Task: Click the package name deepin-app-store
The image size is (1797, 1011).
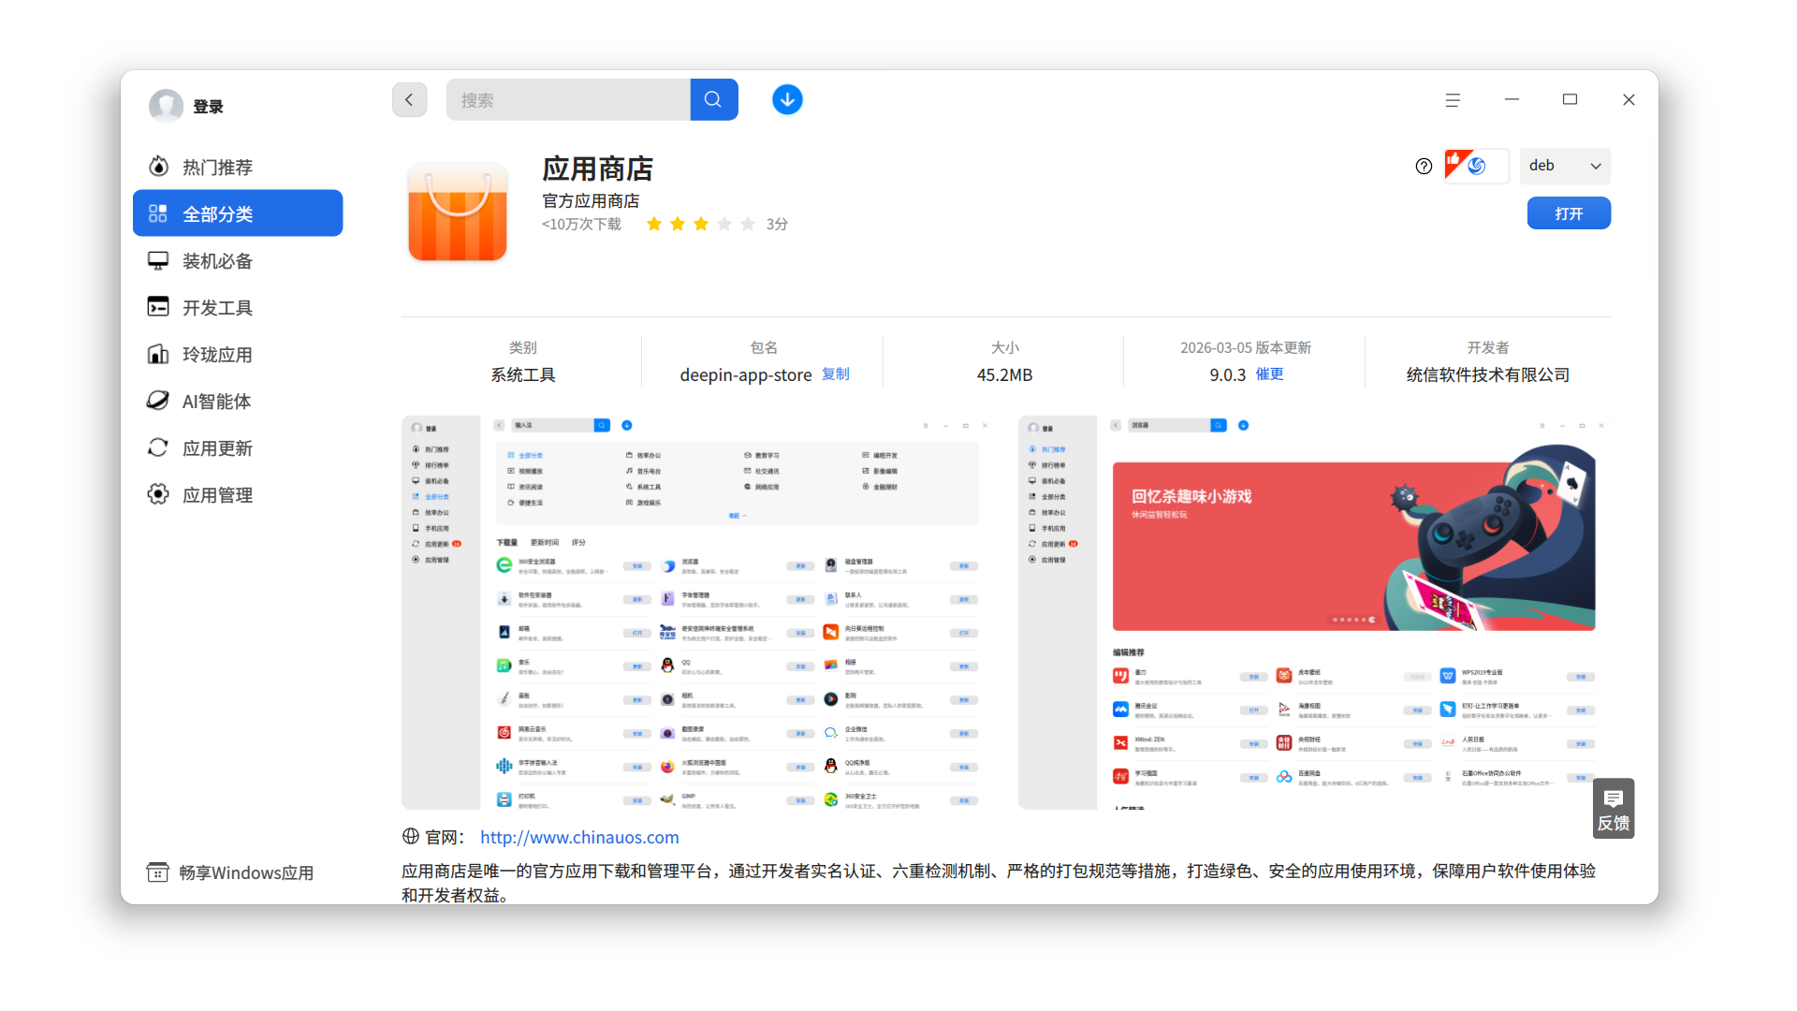Action: click(x=746, y=374)
